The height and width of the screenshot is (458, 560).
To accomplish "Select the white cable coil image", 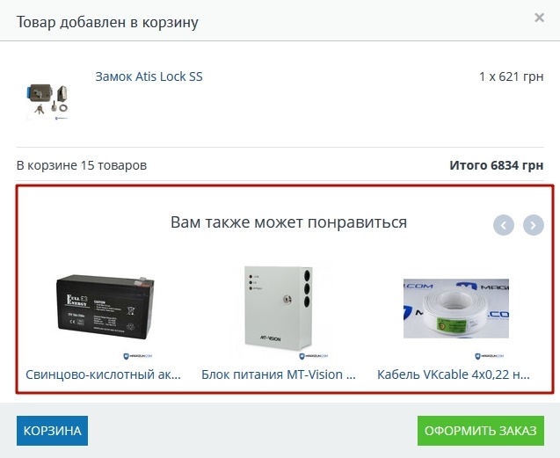I will [456, 309].
